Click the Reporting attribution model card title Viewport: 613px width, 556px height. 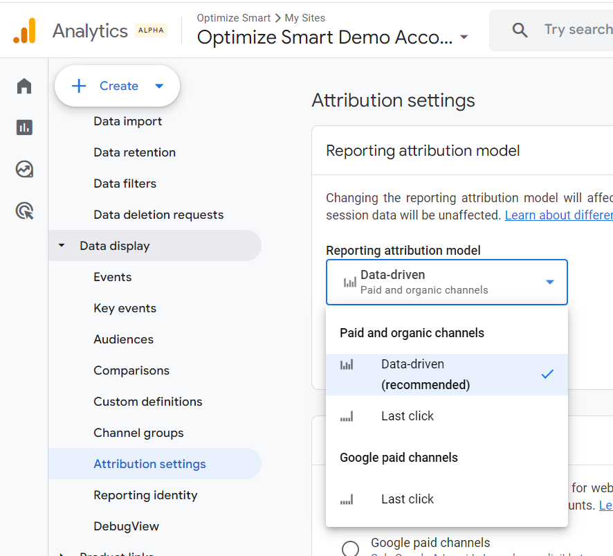click(x=423, y=151)
